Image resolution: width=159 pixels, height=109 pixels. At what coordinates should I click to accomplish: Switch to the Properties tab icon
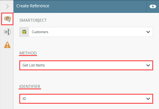click(7, 32)
